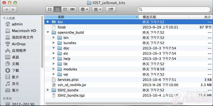This screenshot has height=106, width=213.
Task: Select the SSH2_bundle folder icon
Action: coord(54,90)
